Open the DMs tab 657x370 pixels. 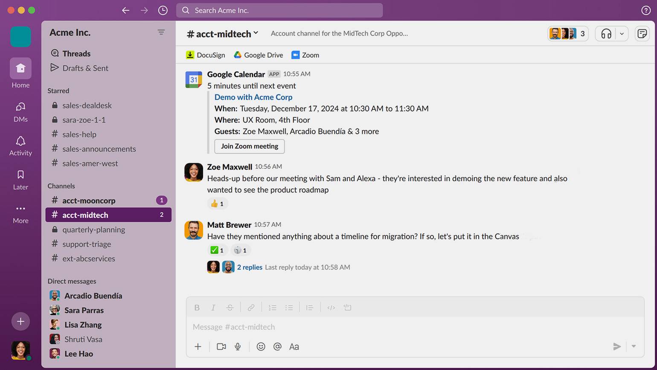click(x=20, y=112)
